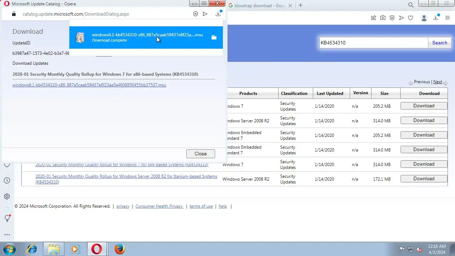Click the Opera taskbar button
Viewport: 455px width, 256px height.
pyautogui.click(x=96, y=249)
